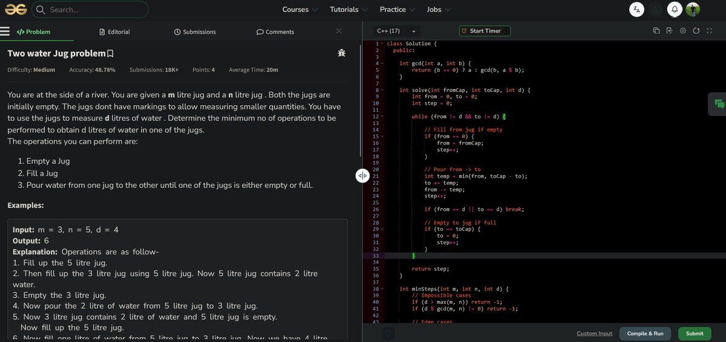
Task: Enter fullscreen editor mode
Action: pos(709,31)
